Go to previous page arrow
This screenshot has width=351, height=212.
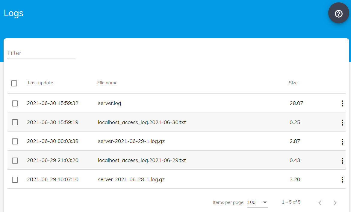tap(320, 203)
